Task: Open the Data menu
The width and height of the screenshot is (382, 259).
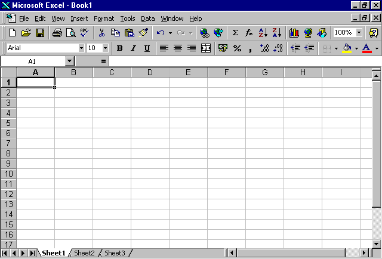Action: coord(147,18)
